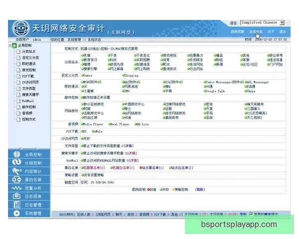
Task: Click the 分组控制 icon in left menu
Action: pyautogui.click(x=16, y=163)
